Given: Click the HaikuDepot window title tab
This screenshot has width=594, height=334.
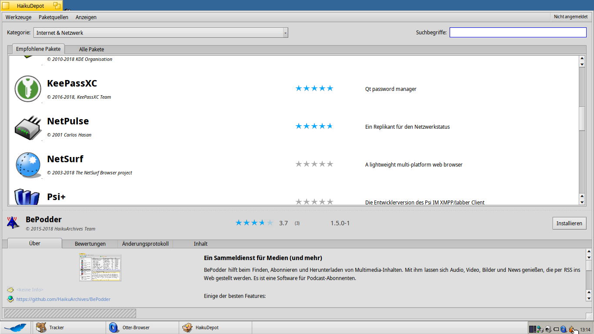Looking at the screenshot, I should coord(31,6).
